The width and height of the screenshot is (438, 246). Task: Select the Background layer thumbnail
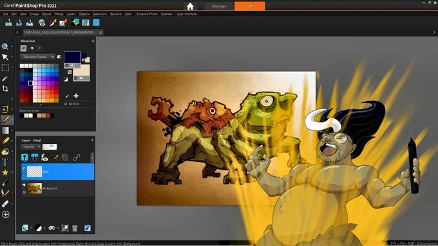[34, 189]
